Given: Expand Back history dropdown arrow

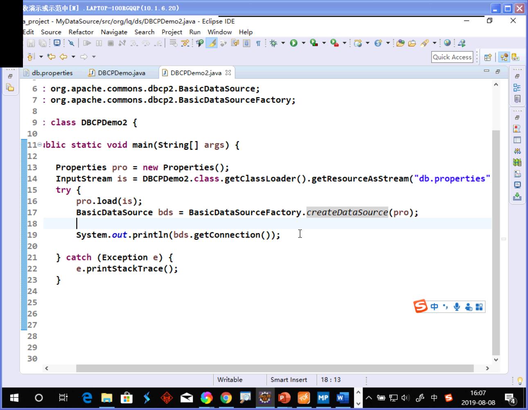Looking at the screenshot, I should pyautogui.click(x=73, y=57).
